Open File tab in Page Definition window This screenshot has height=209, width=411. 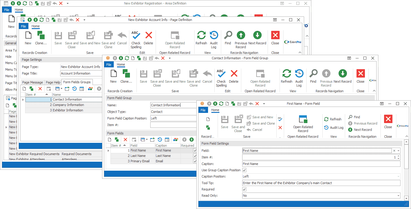[x=23, y=26]
